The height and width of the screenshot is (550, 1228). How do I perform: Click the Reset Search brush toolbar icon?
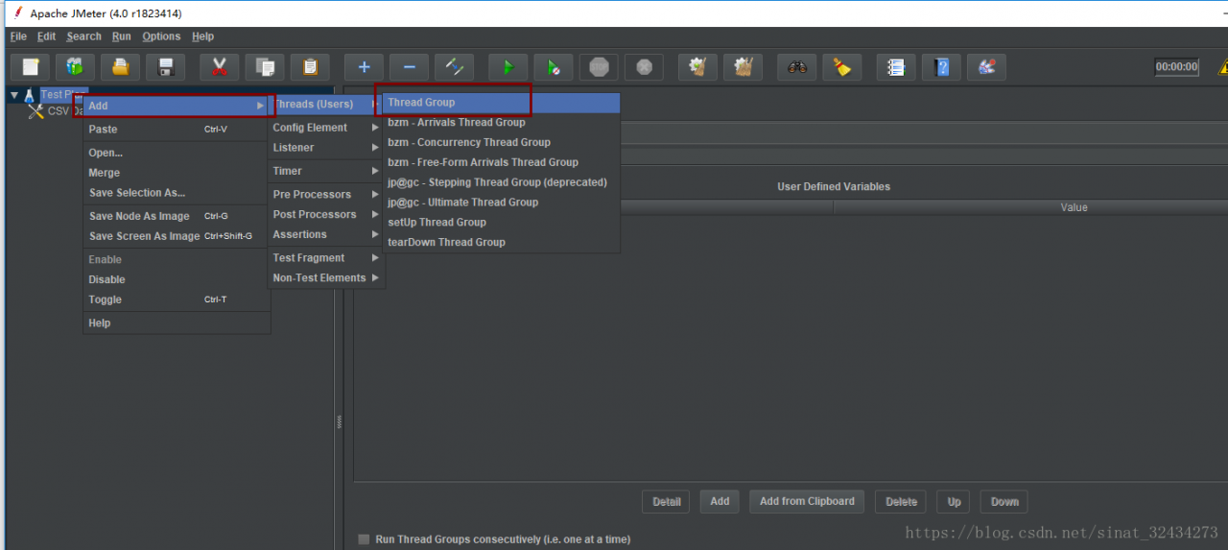point(841,67)
